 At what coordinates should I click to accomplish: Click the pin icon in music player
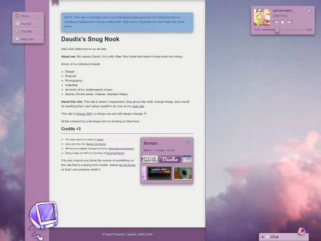point(310,11)
